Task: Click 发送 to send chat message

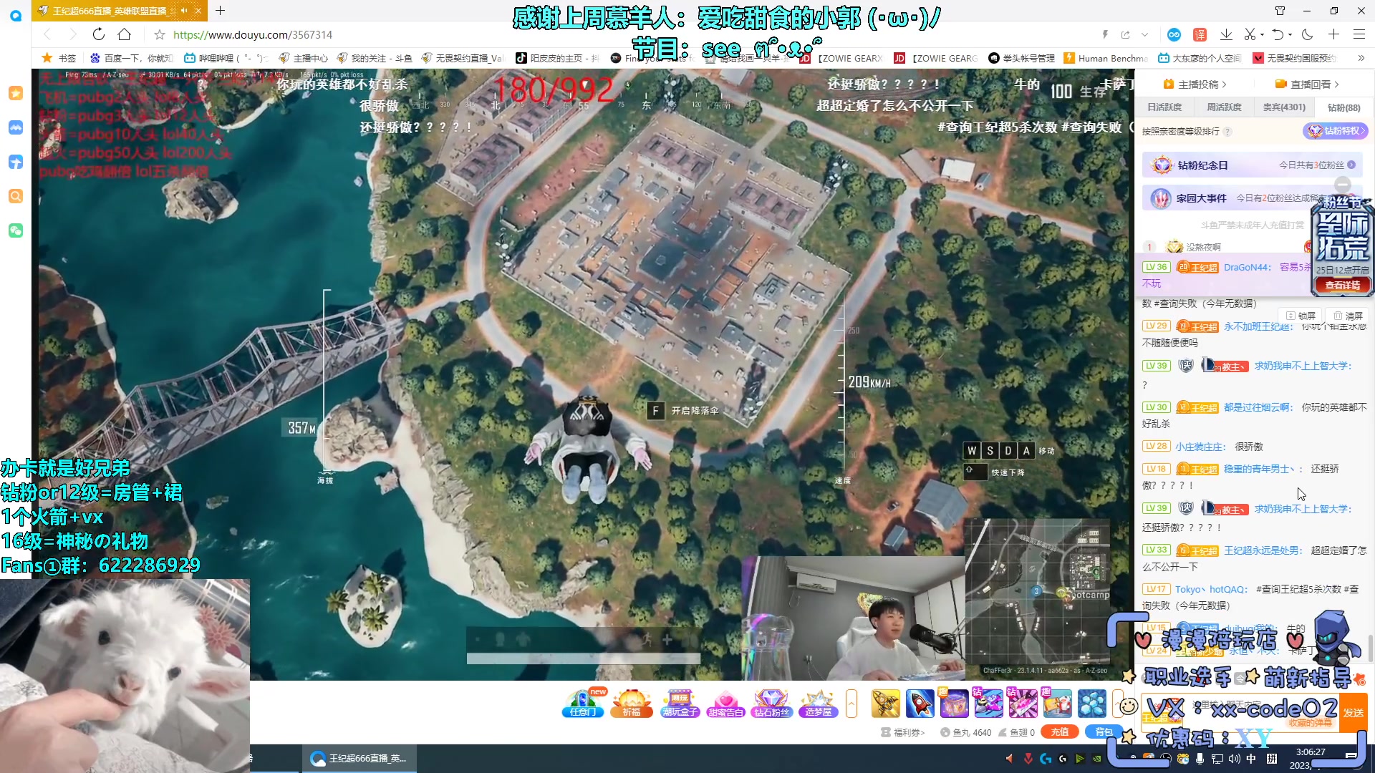Action: pos(1354,713)
